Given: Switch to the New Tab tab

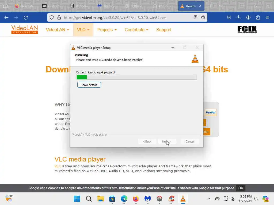Looking at the screenshot, I should pos(24,6).
